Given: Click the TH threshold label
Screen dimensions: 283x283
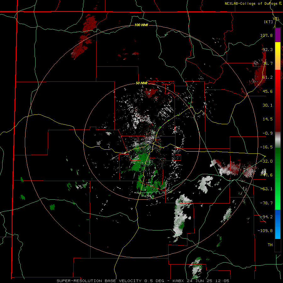Looking at the screenshot, I should click(x=270, y=245).
